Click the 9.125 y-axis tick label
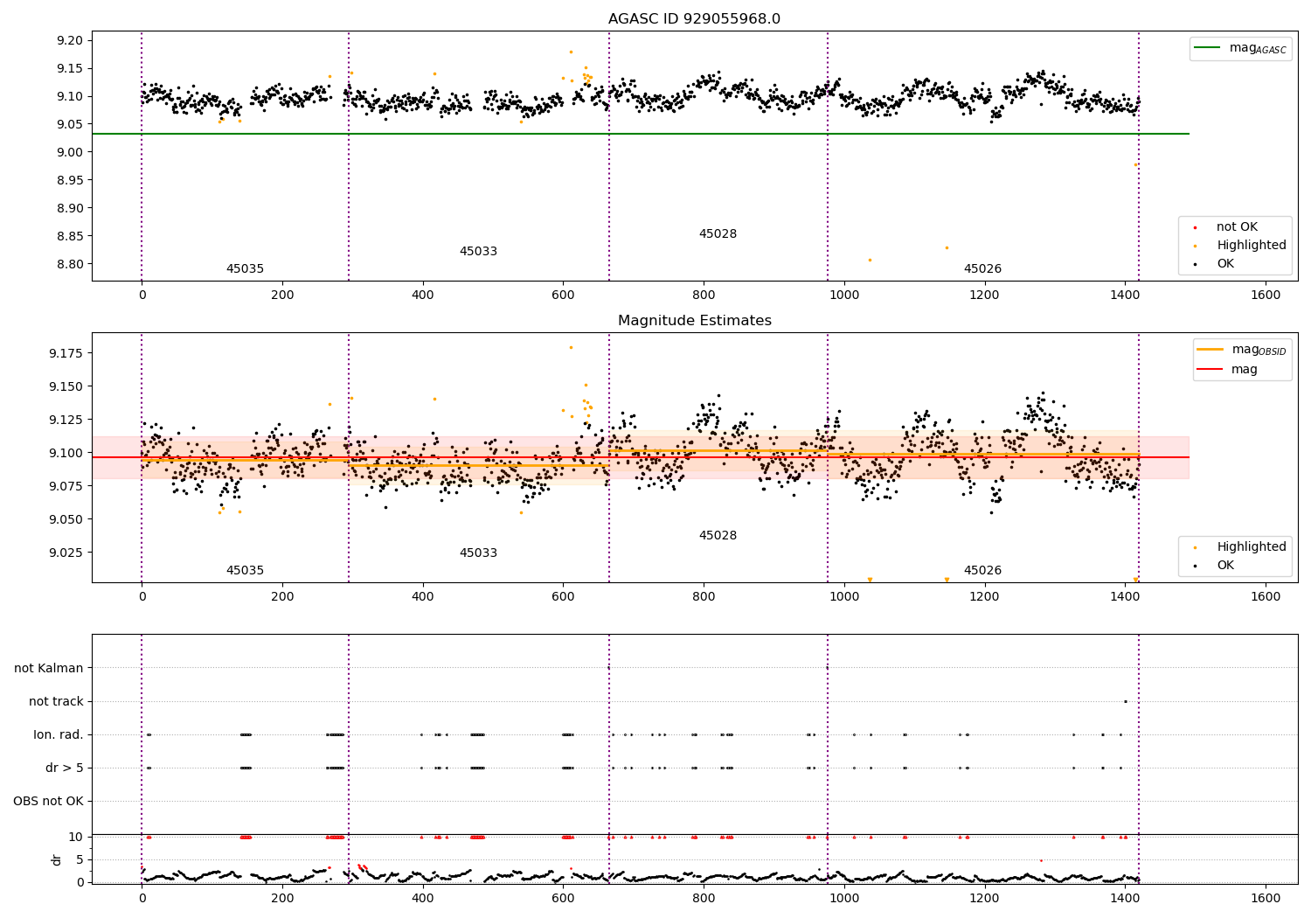Viewport: 1311px width, 918px height. click(66, 420)
